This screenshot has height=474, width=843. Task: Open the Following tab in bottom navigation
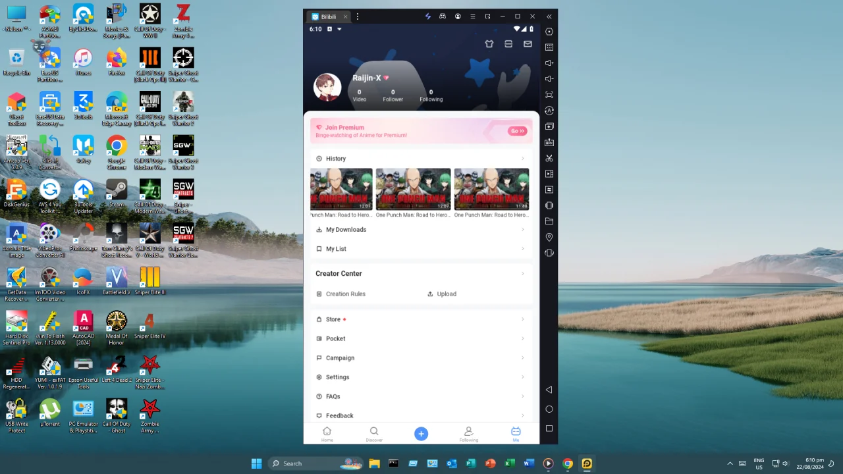coord(469,434)
